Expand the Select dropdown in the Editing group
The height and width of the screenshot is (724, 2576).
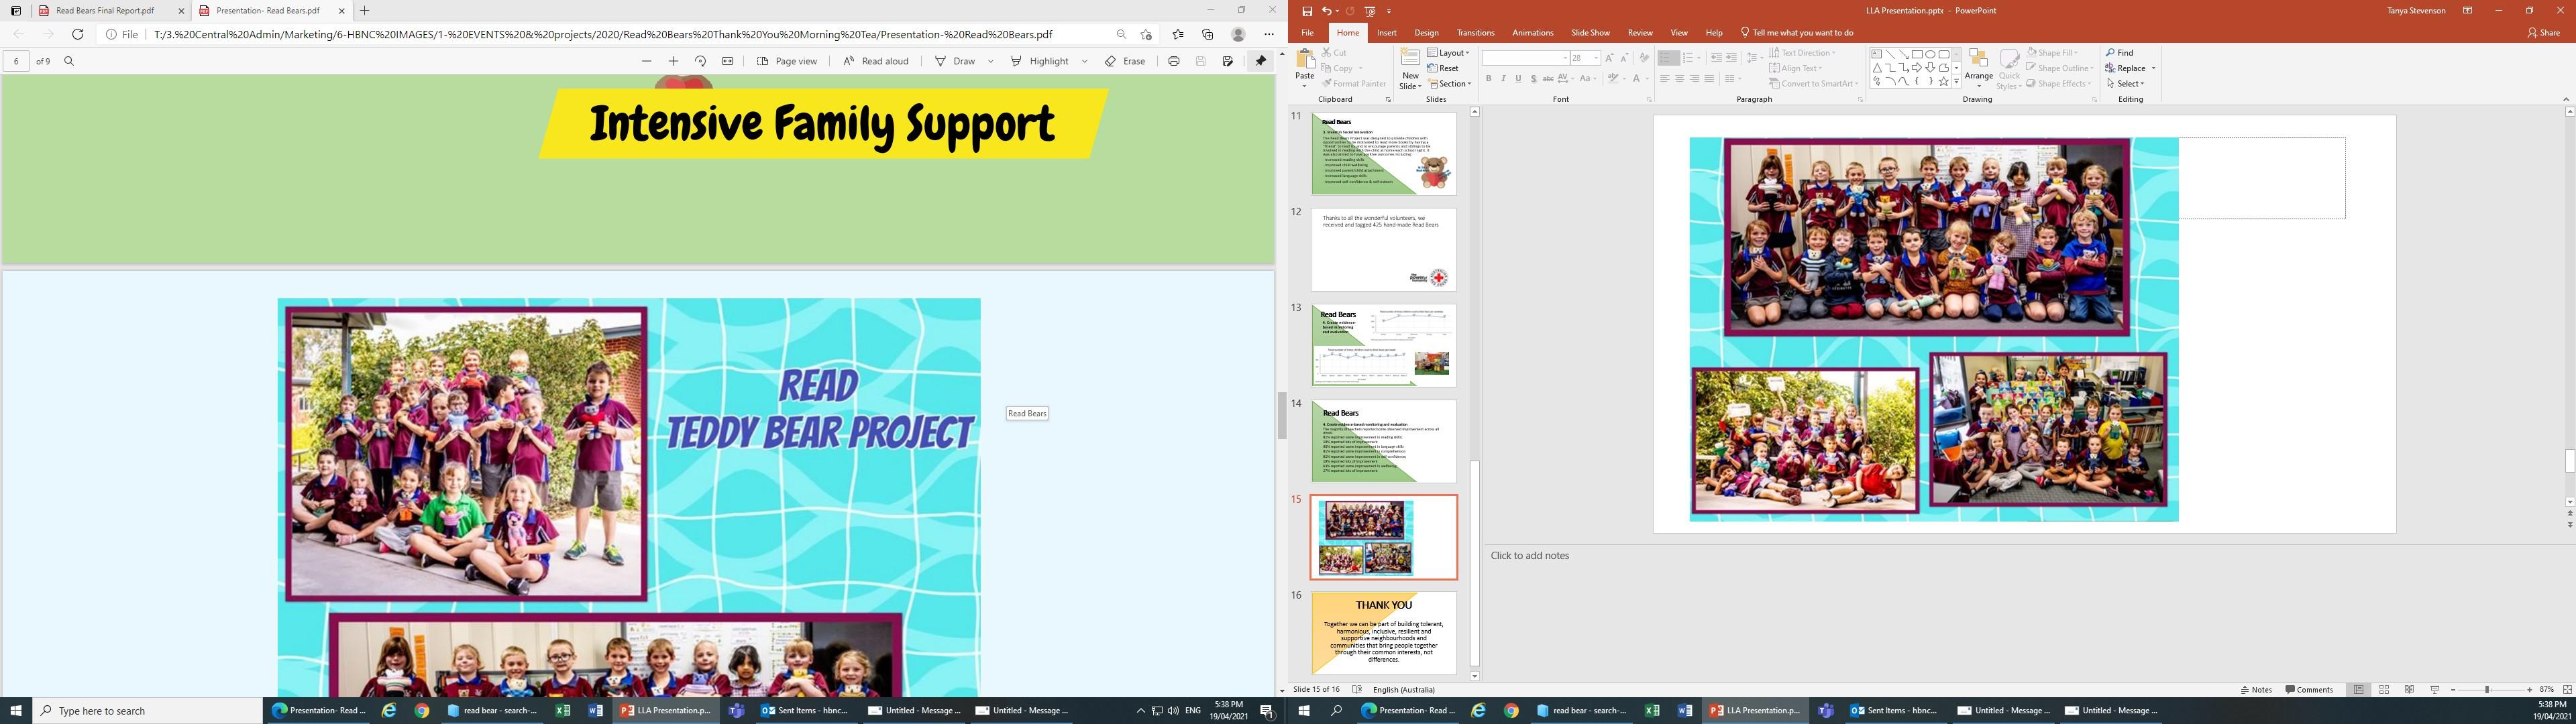point(2129,84)
